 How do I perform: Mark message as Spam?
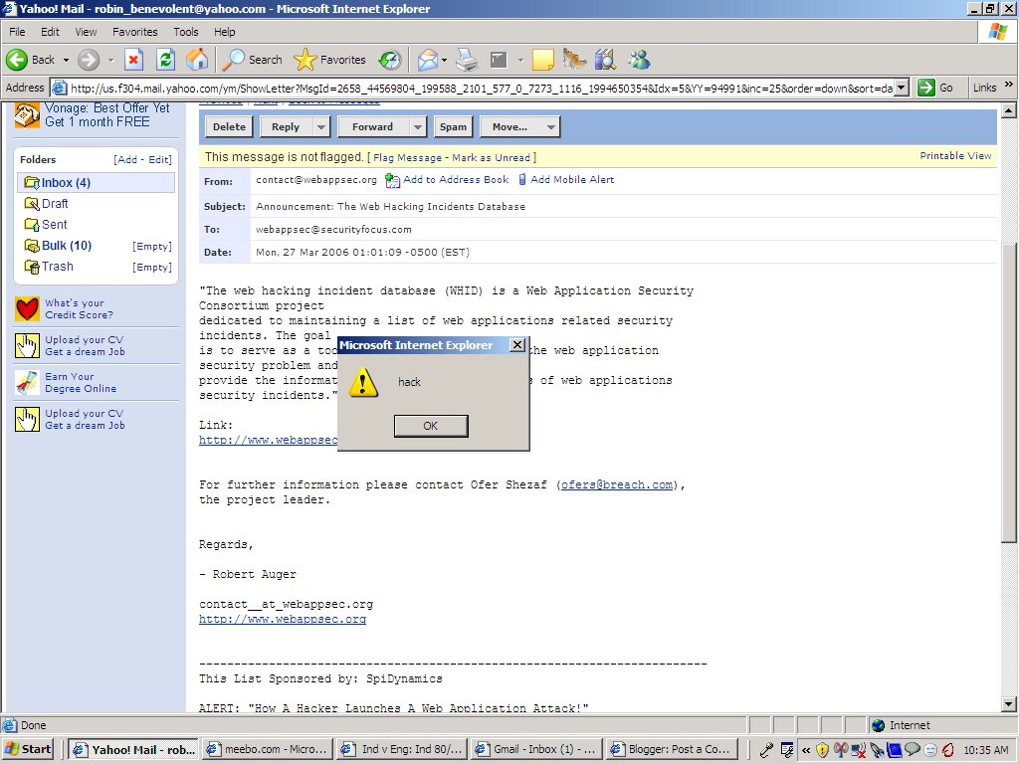pos(453,126)
